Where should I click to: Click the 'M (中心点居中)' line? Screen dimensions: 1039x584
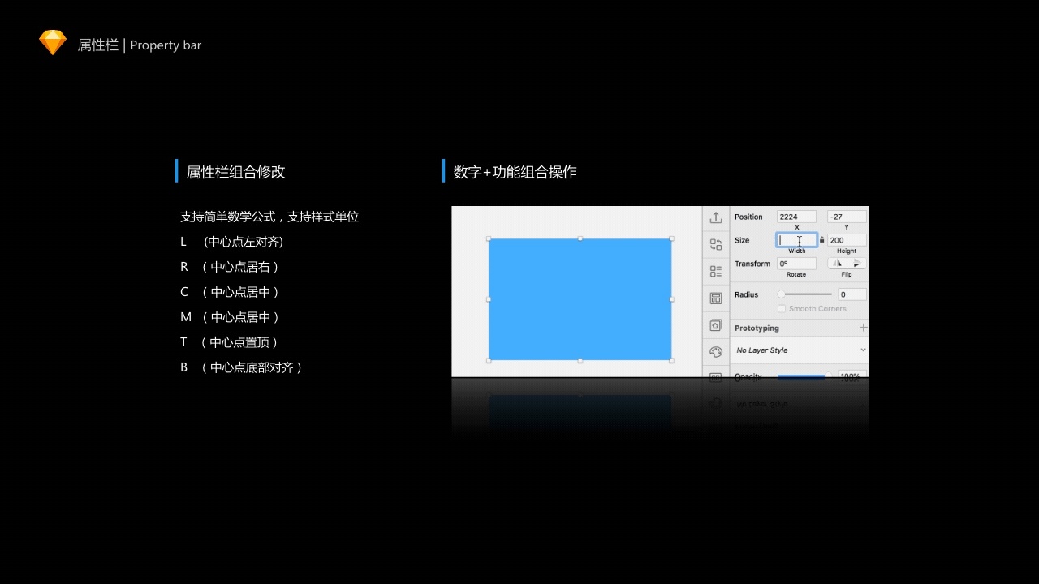point(230,317)
